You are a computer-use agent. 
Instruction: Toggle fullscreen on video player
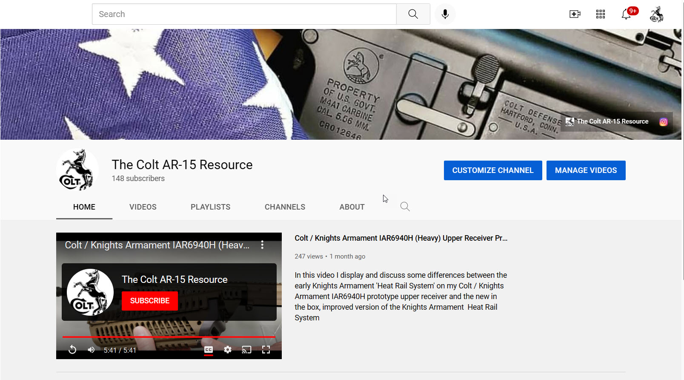pyautogui.click(x=266, y=350)
